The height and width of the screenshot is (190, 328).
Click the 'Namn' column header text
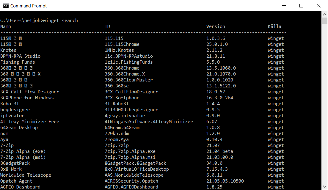[6, 26]
